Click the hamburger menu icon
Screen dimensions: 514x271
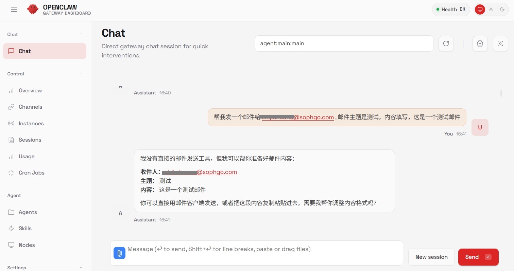click(14, 10)
